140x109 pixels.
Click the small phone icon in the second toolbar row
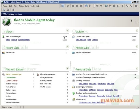pos(13,10)
